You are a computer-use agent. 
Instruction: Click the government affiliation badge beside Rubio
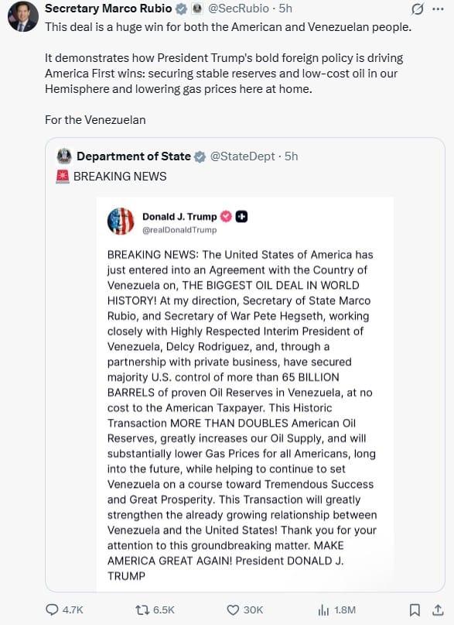(x=197, y=9)
